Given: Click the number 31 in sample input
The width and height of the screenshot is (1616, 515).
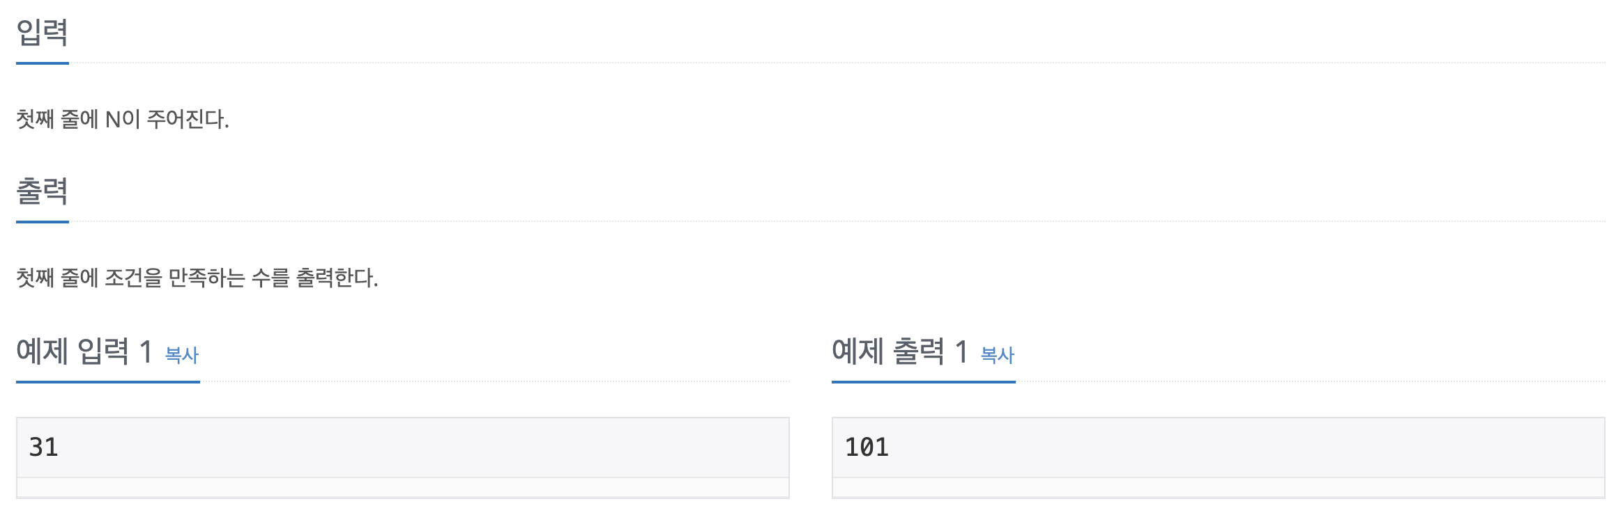Looking at the screenshot, I should [43, 447].
